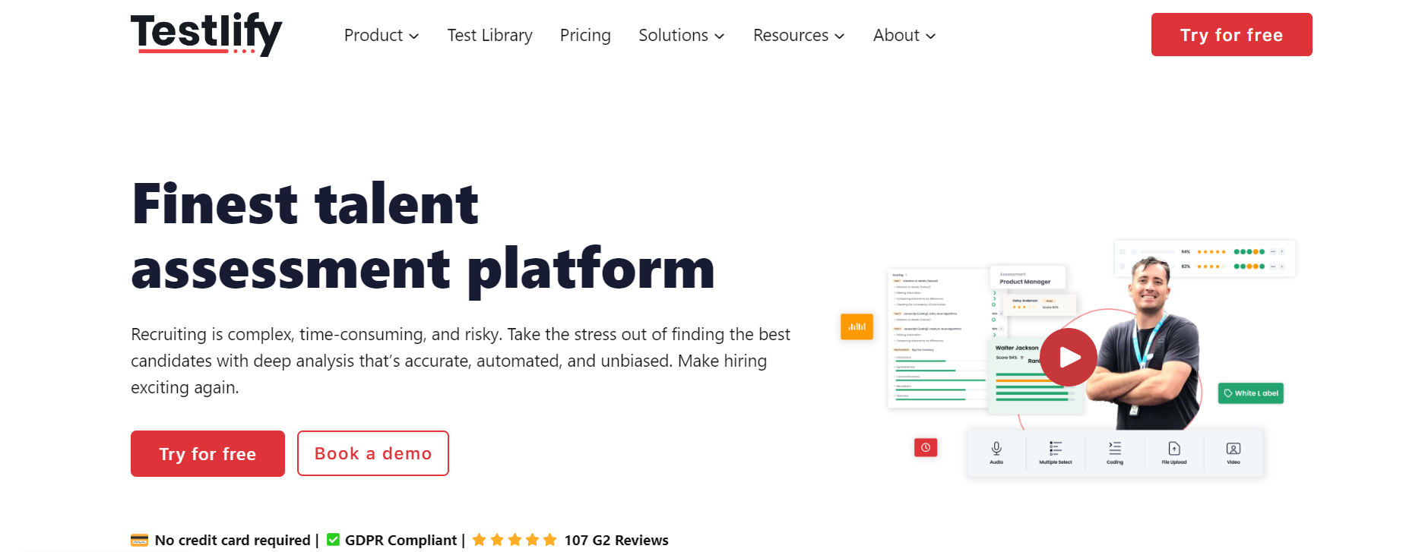1425x552 pixels.
Task: Click the Testlify logo
Action: pos(206,34)
